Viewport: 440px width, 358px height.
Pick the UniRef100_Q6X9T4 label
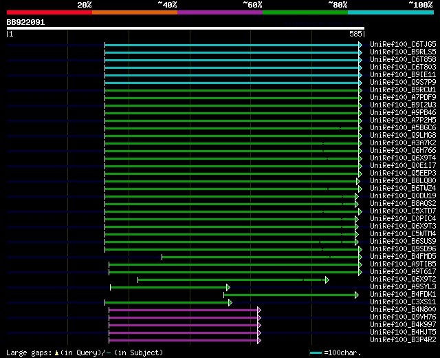(403, 158)
